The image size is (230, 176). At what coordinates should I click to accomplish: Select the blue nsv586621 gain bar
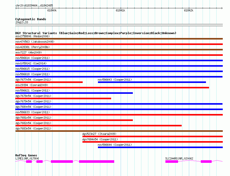[74, 93]
